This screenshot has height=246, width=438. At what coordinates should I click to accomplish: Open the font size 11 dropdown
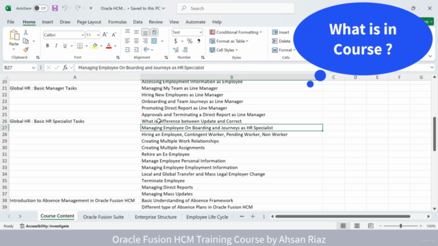point(98,35)
